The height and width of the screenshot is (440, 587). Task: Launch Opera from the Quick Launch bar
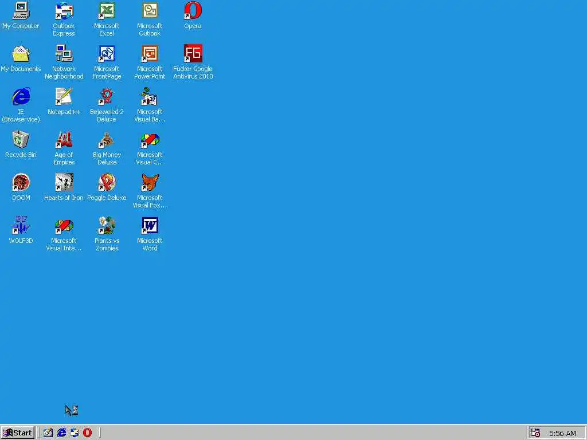pyautogui.click(x=87, y=433)
